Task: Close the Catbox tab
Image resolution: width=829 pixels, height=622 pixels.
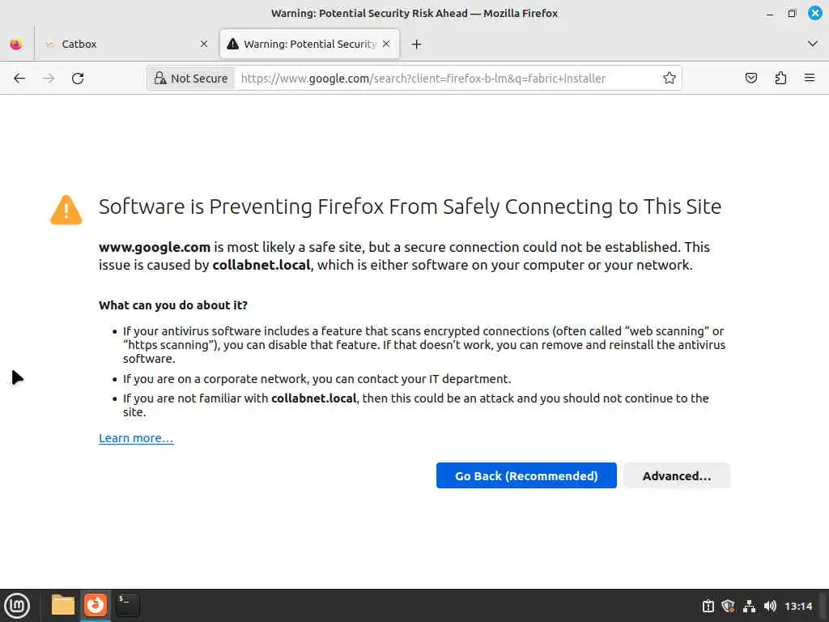Action: click(204, 45)
